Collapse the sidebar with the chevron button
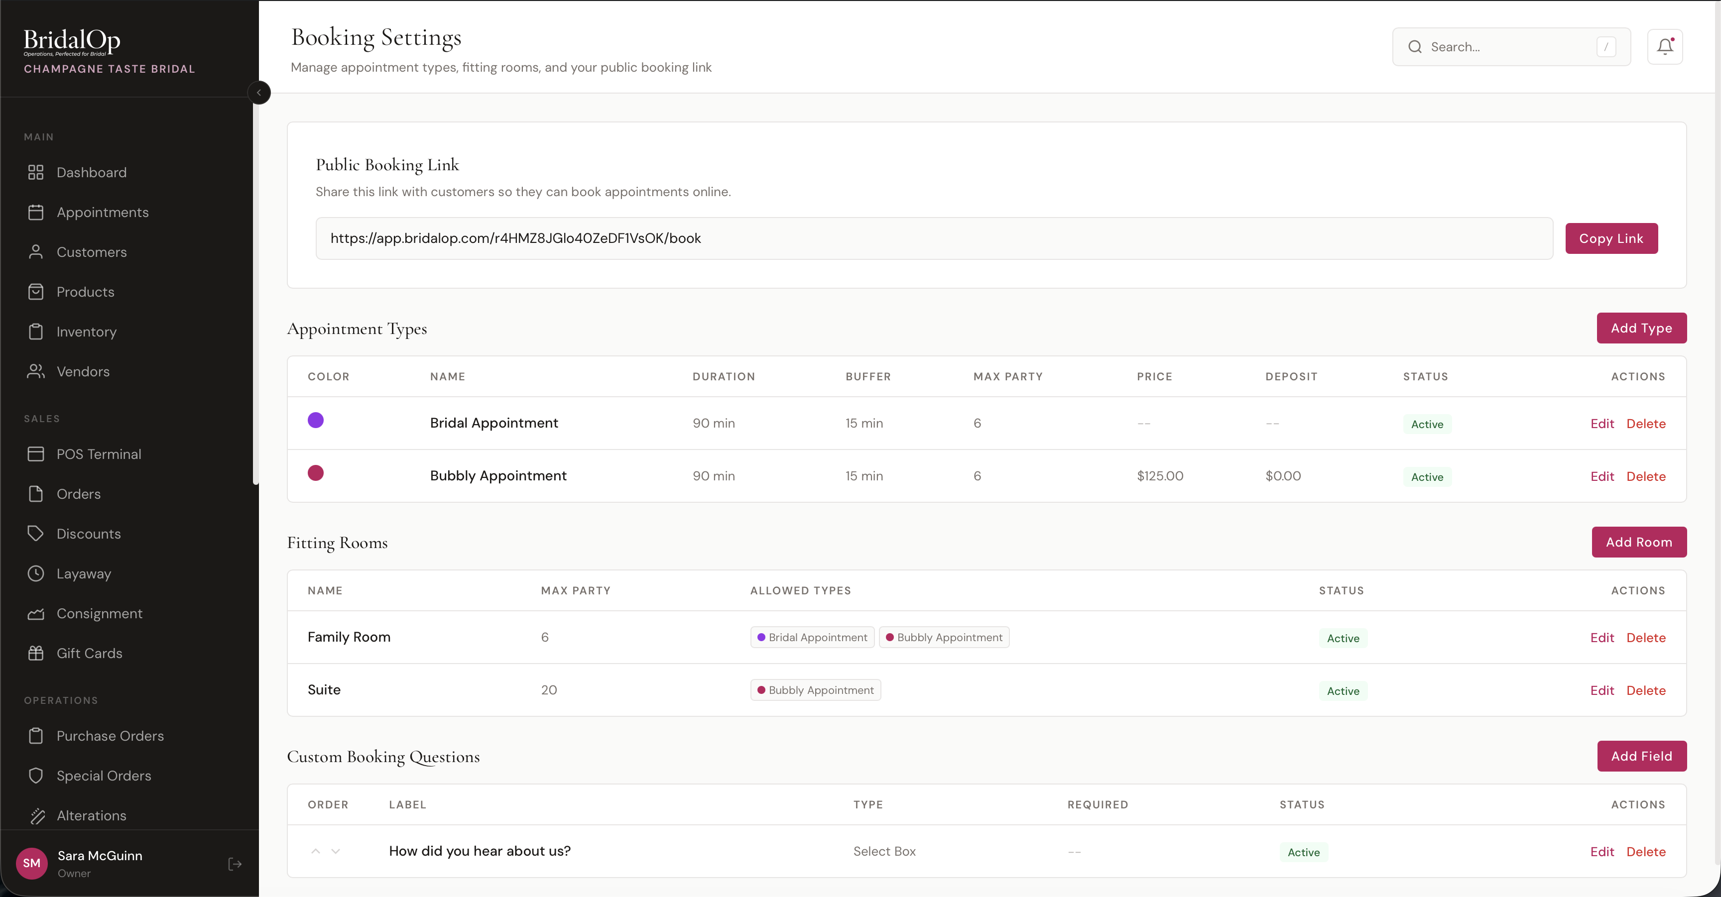This screenshot has width=1721, height=897. 259,92
